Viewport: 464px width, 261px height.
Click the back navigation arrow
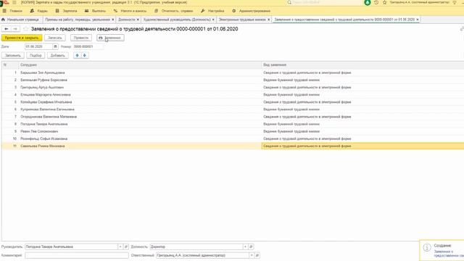7,29
